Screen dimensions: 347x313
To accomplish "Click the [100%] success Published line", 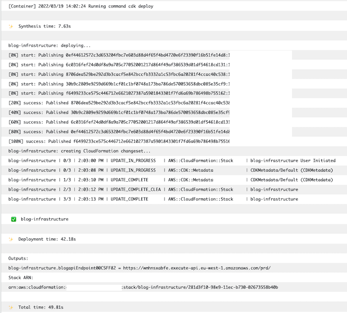I will 119,142.
